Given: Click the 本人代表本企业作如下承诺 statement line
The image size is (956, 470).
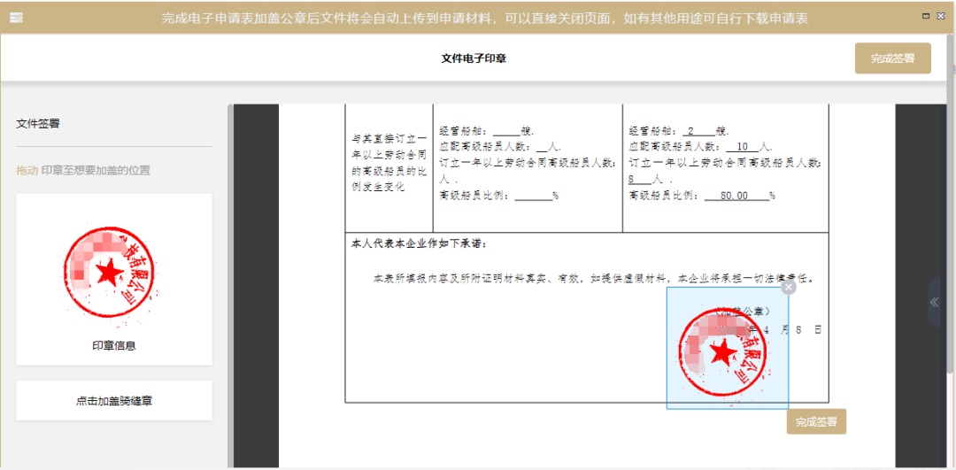Looking at the screenshot, I should (420, 243).
